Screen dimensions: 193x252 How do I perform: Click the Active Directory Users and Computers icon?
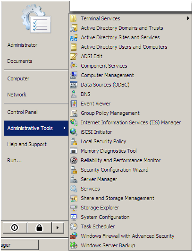[x=74, y=47]
